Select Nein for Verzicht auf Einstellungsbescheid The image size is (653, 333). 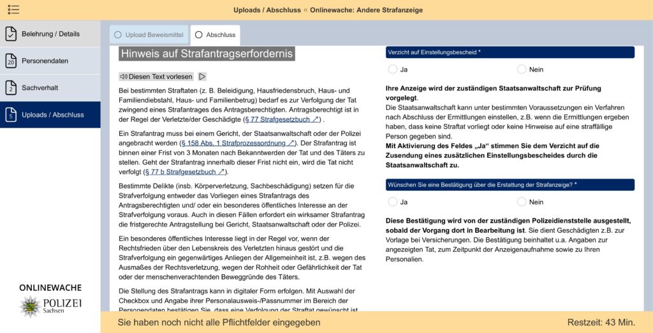[522, 69]
